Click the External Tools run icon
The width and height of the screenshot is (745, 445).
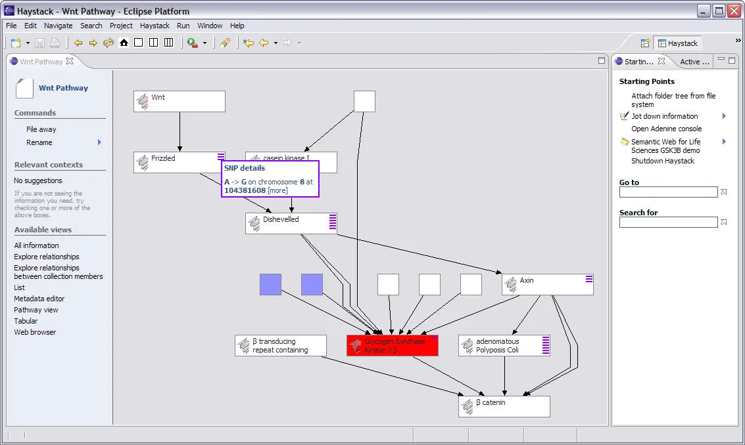pyautogui.click(x=192, y=43)
